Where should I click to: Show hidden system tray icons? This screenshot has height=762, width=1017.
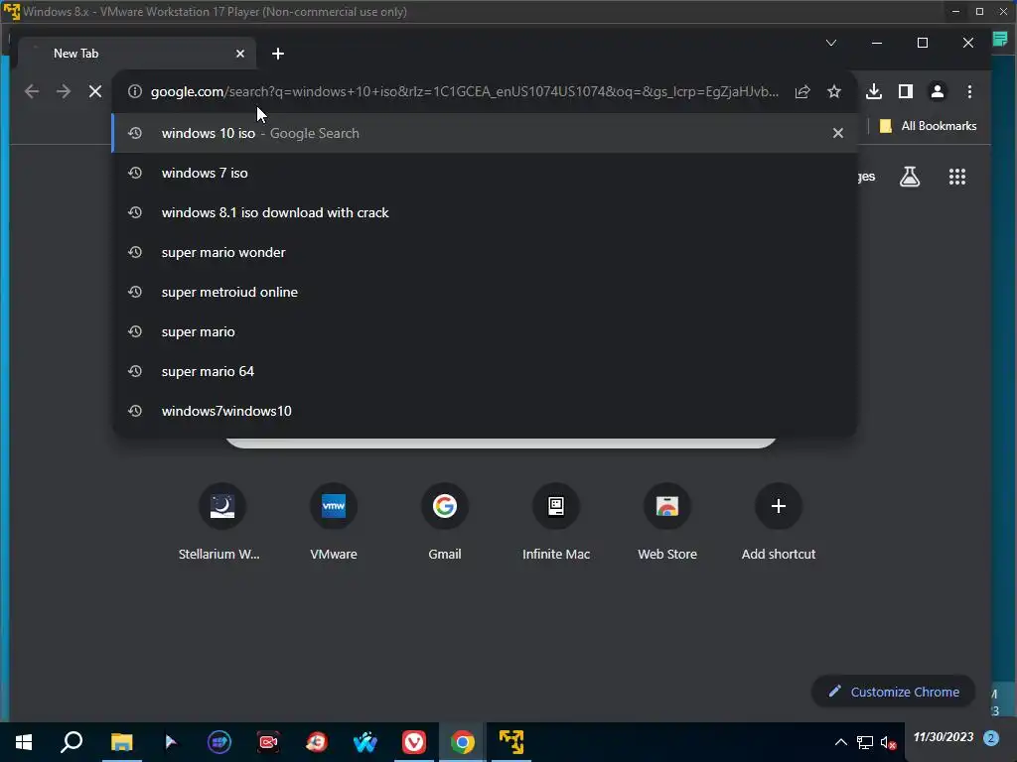point(840,742)
